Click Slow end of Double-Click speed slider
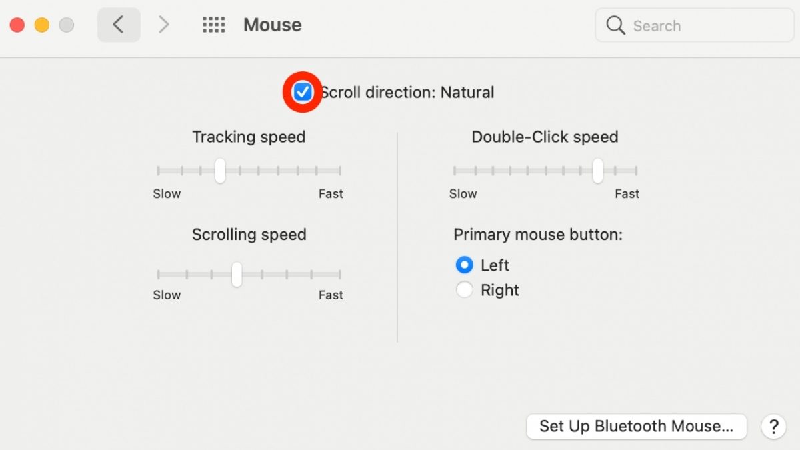This screenshot has height=450, width=800. [x=455, y=171]
